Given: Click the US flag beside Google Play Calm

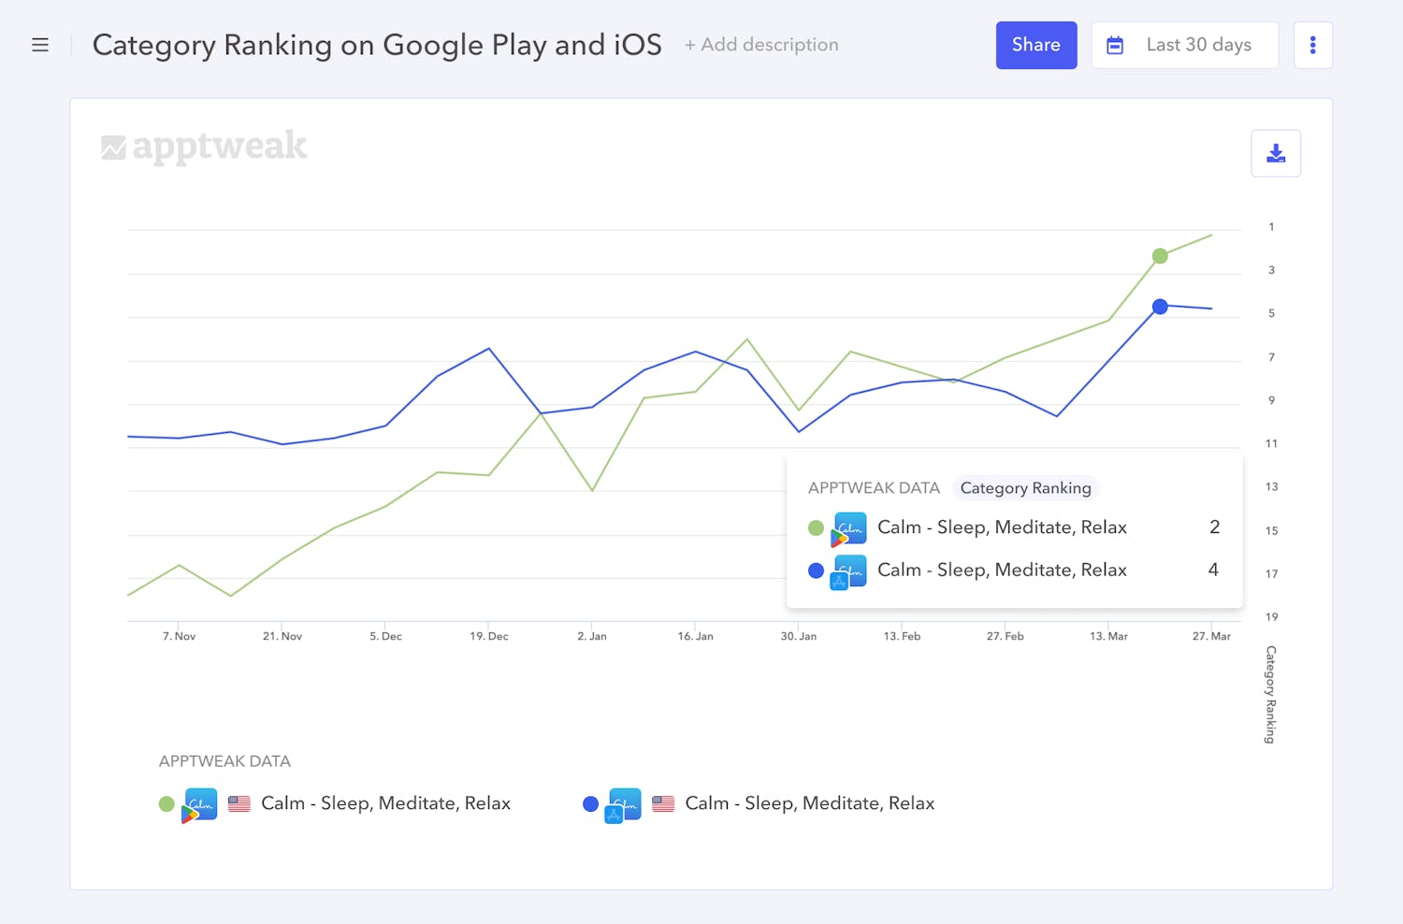Looking at the screenshot, I should pyautogui.click(x=239, y=803).
